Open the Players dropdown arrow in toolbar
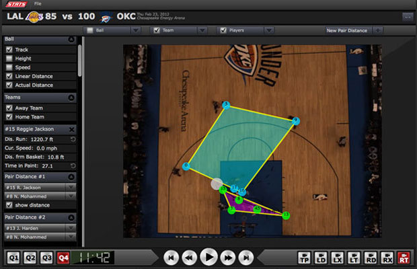Image resolution: width=417 pixels, height=269 pixels. click(268, 30)
